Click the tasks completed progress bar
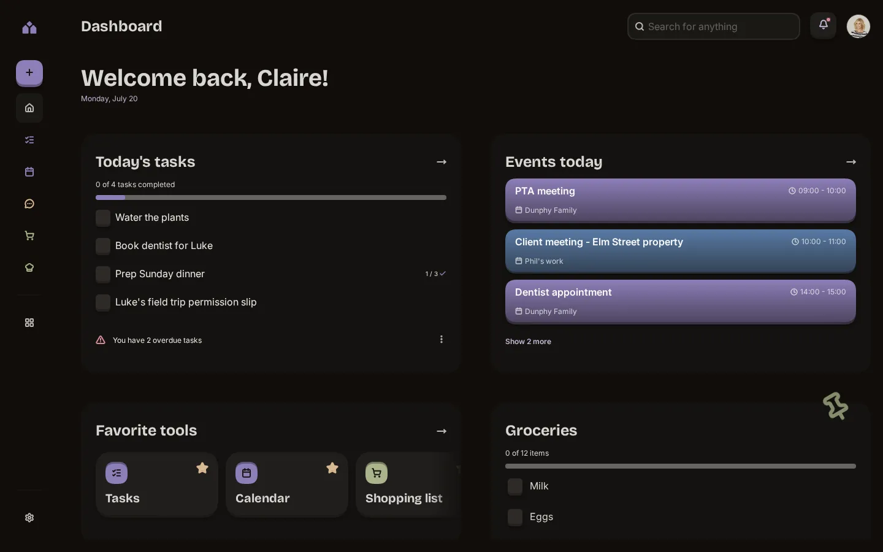 point(271,197)
